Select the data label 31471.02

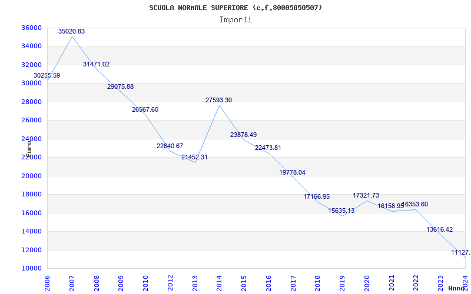[x=97, y=65]
